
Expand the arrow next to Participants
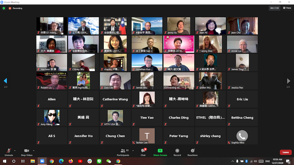[133, 151]
